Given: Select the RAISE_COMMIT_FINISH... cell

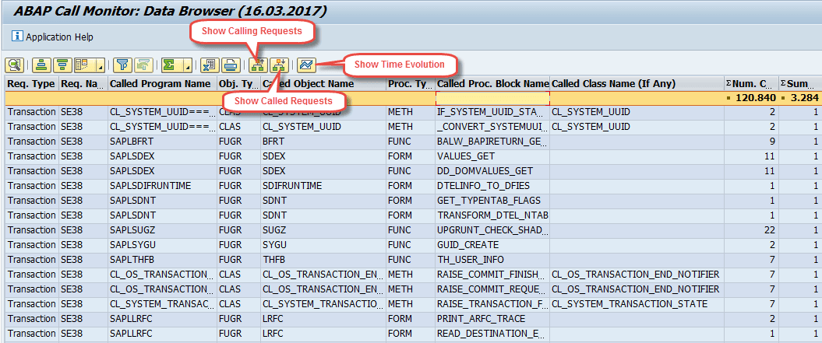Looking at the screenshot, I should coord(492,274).
